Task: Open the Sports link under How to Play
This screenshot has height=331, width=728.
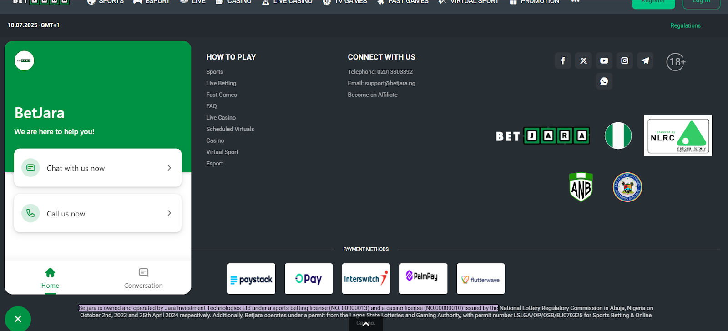Action: click(215, 72)
